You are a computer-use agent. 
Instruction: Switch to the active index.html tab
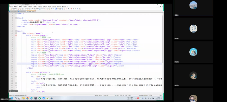31,11
